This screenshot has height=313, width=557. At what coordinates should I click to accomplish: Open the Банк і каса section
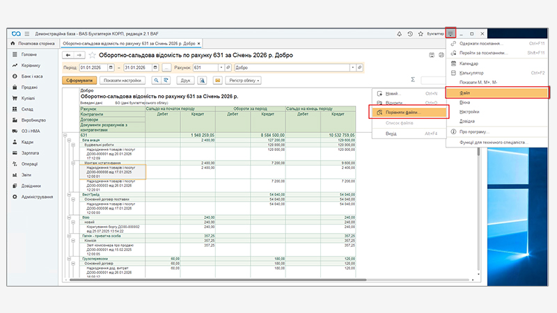(32, 76)
